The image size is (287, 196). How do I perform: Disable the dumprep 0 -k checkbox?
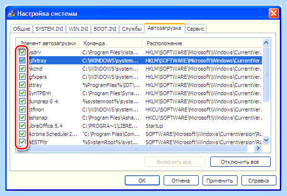tap(23, 101)
